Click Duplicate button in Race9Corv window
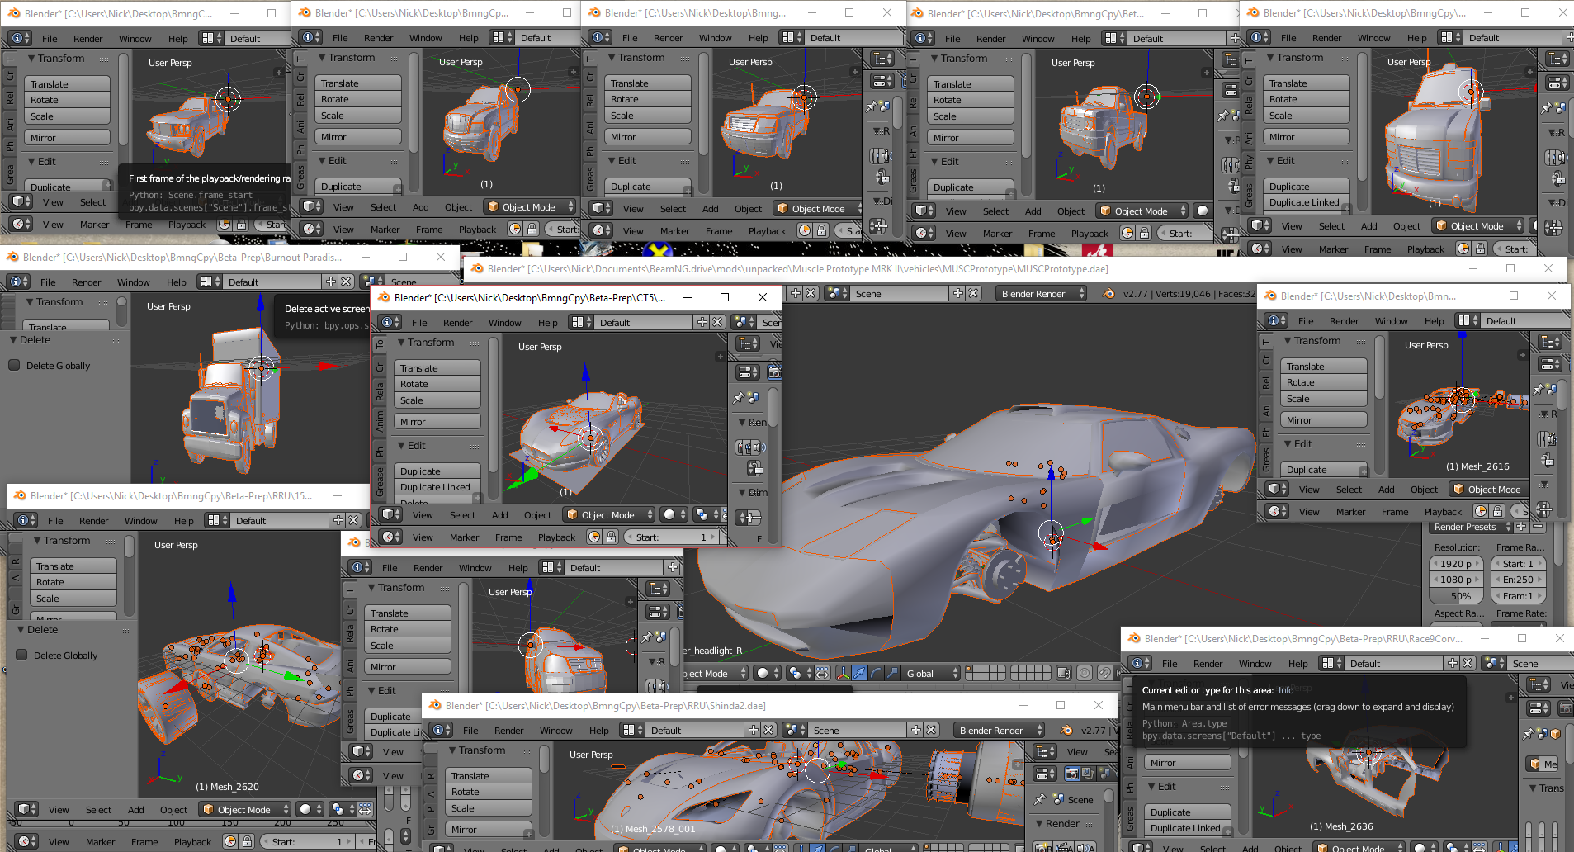Viewport: 1574px width, 852px height. (1187, 812)
